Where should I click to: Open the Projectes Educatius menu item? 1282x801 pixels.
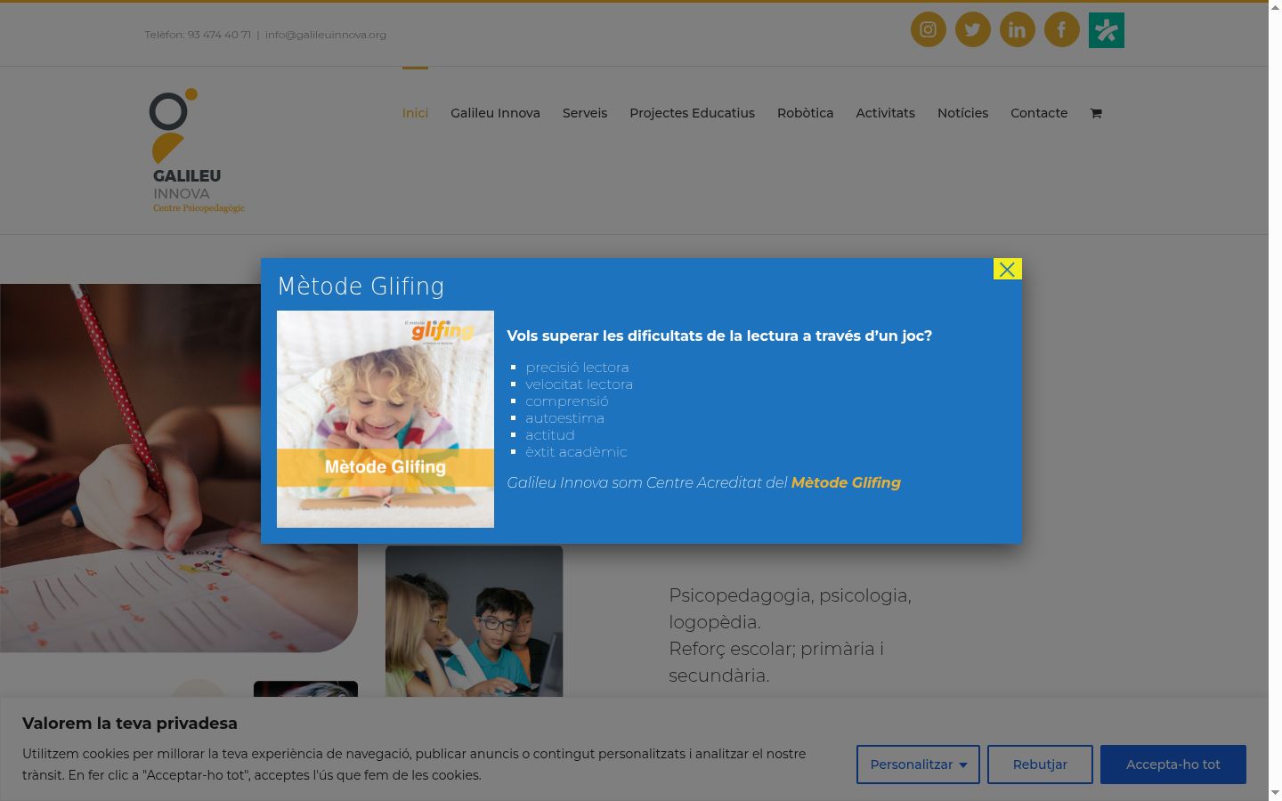tap(692, 113)
